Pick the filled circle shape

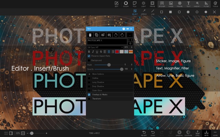pyautogui.click(x=206, y=12)
